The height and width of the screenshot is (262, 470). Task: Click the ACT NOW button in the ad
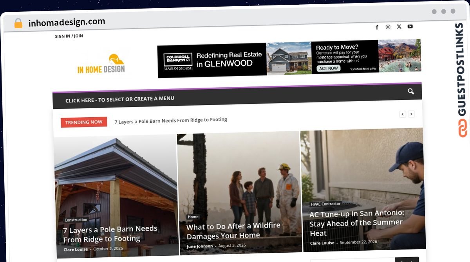pyautogui.click(x=328, y=68)
